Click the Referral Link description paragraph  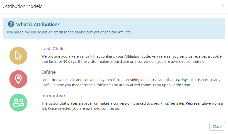[131, 59]
